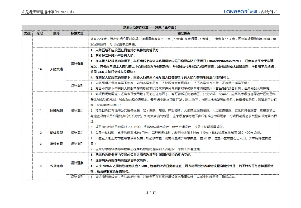Click the LONGFOR logo in the header
The height and width of the screenshot is (208, 301).
pyautogui.click(x=240, y=12)
